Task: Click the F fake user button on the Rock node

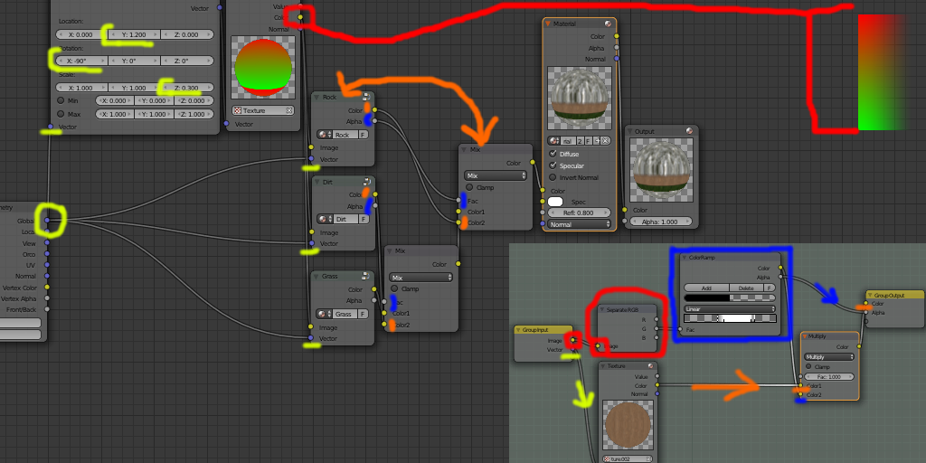Action: pyautogui.click(x=364, y=135)
